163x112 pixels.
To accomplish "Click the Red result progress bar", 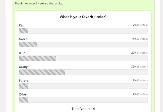I will 83,31.
